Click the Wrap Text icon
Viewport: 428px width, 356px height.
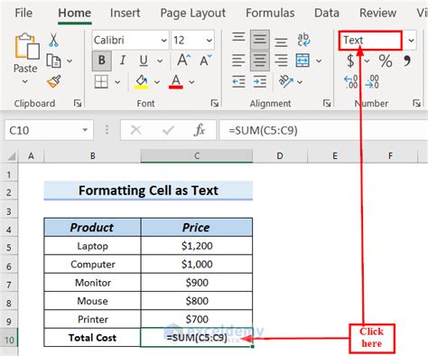[303, 40]
